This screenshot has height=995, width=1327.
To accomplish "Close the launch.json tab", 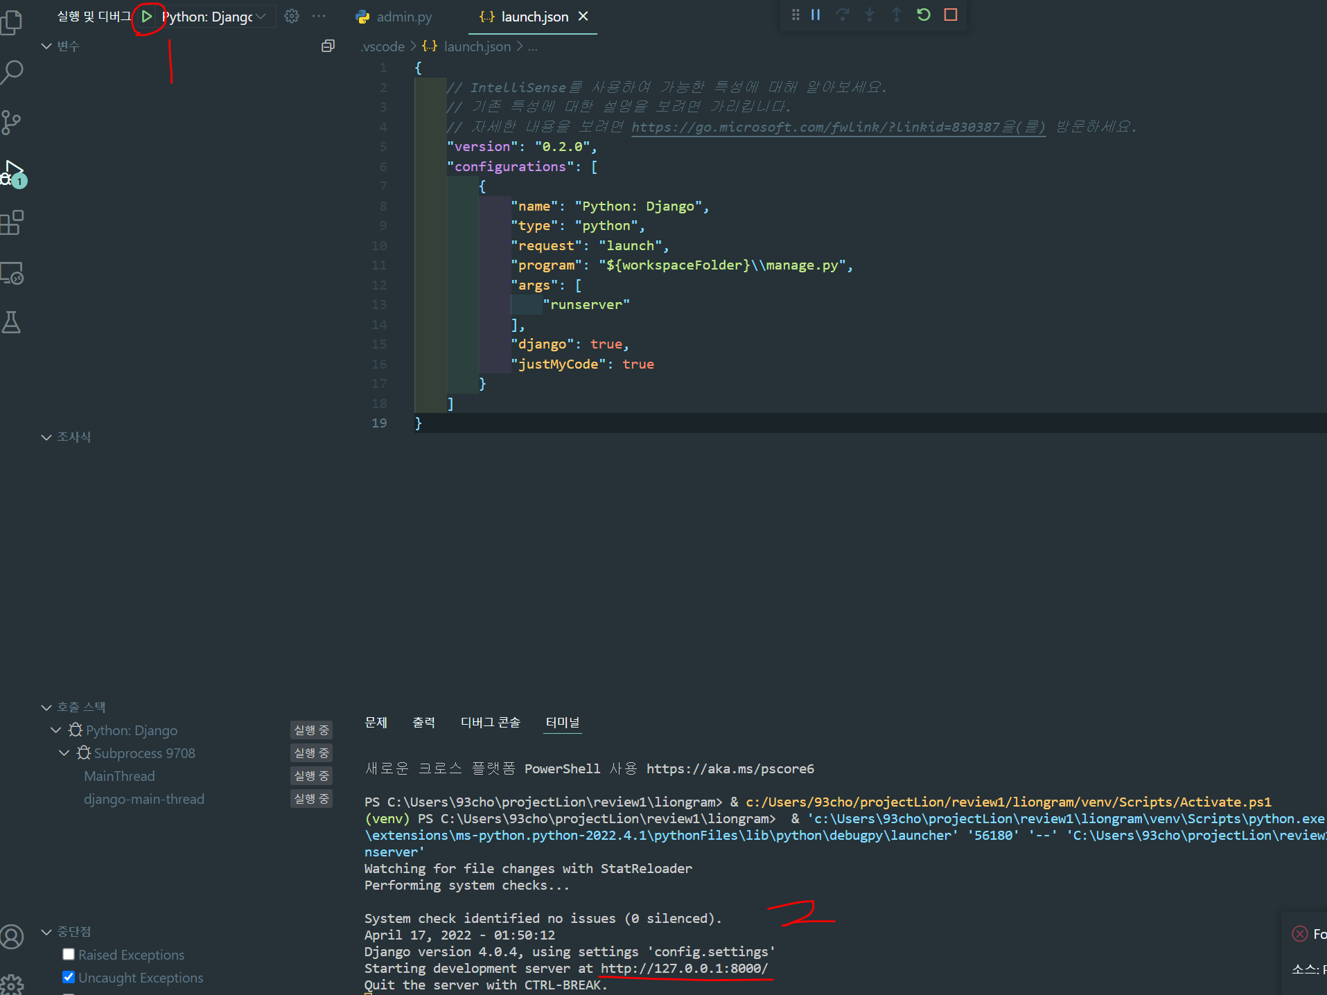I will pyautogui.click(x=583, y=16).
